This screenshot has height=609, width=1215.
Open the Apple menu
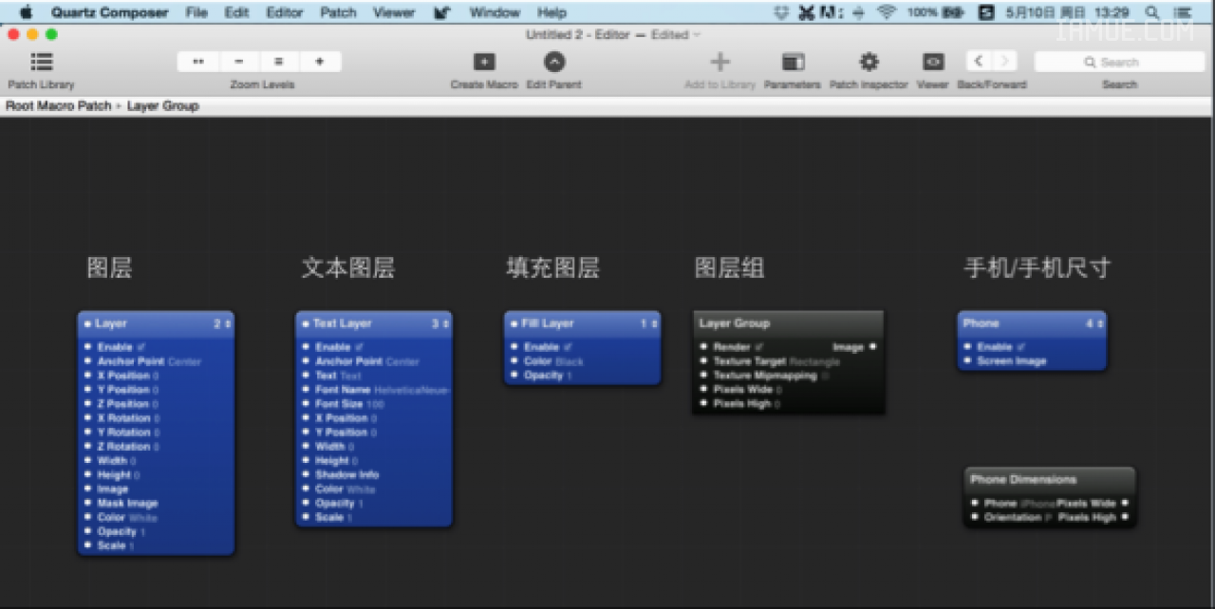tap(26, 12)
